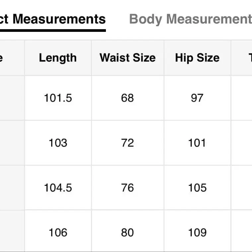Image resolution: width=252 pixels, height=252 pixels.
Task: Select the hip size cell showing 105
Action: [x=197, y=188]
